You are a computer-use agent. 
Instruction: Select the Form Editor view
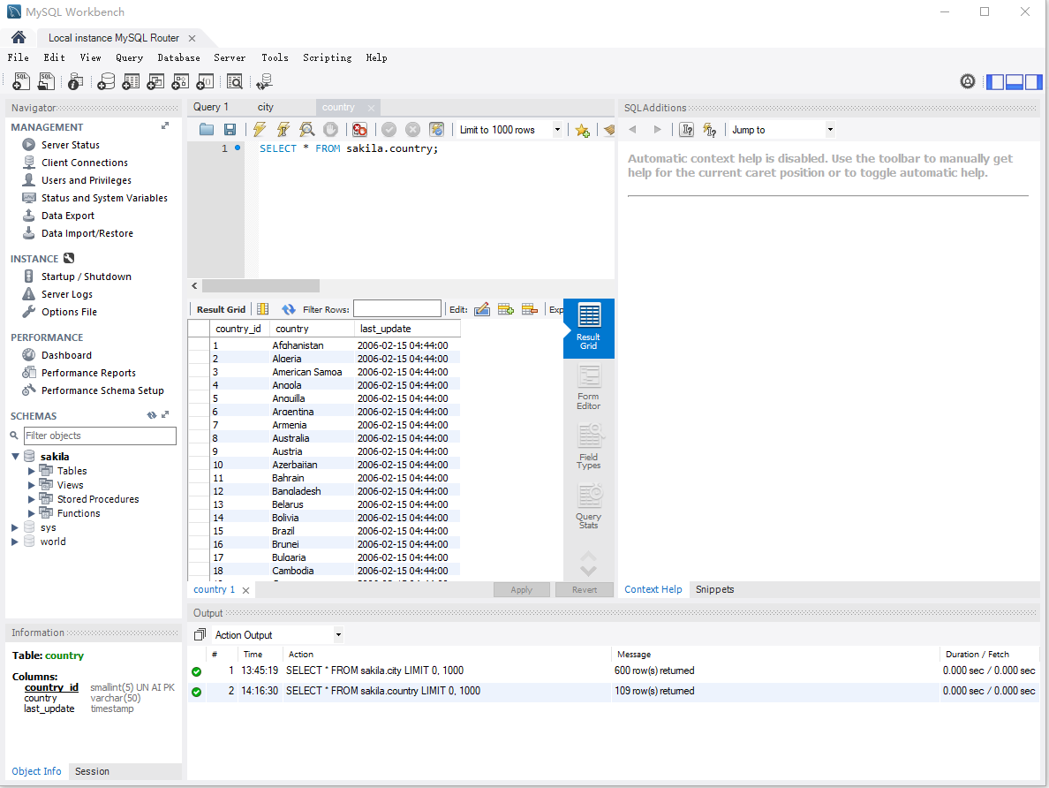click(589, 387)
